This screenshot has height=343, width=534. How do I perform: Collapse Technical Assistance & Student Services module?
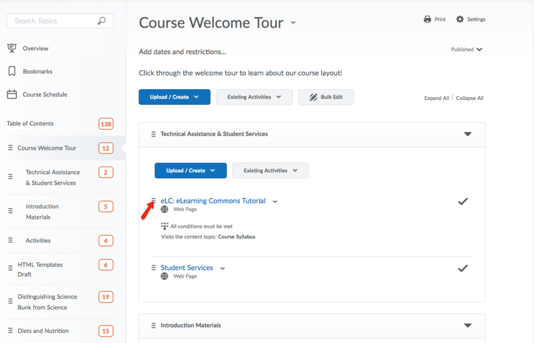pos(468,134)
